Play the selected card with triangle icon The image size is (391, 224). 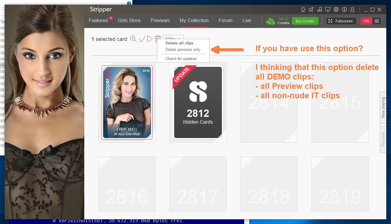(x=150, y=39)
